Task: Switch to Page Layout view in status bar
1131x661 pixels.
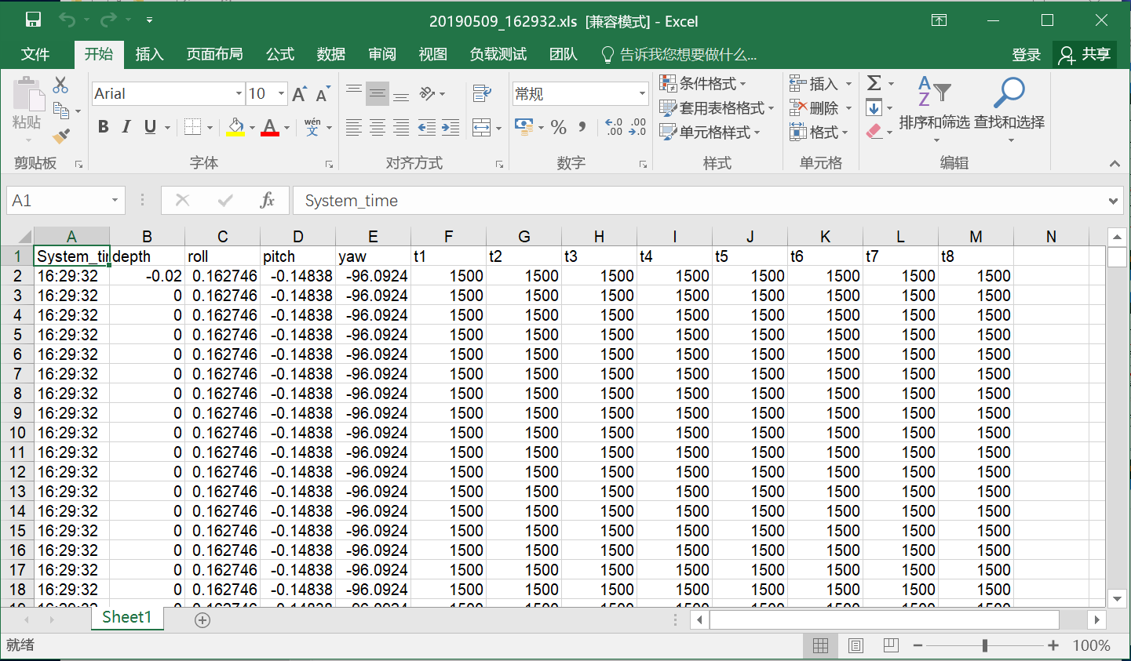Action: 856,645
